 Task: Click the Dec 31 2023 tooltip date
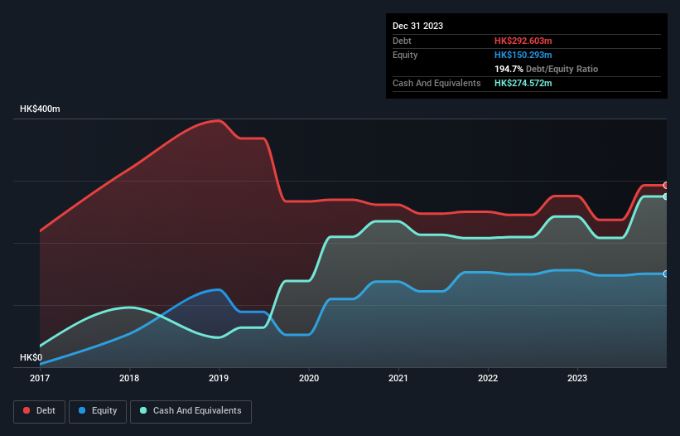[417, 26]
